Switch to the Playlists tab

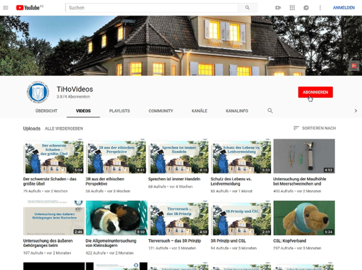[x=119, y=111]
